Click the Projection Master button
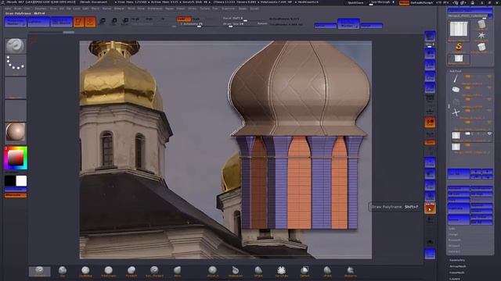This screenshot has width=501, height=281. point(16,22)
